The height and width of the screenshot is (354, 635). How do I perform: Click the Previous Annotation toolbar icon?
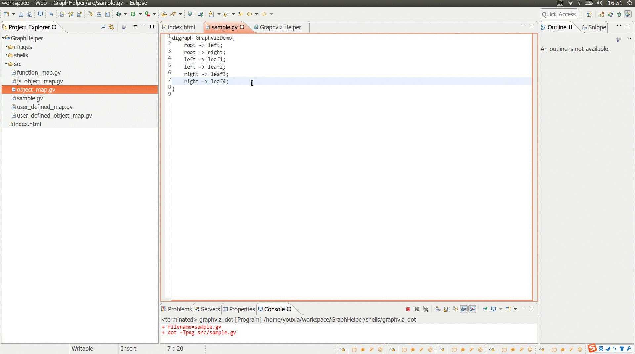click(x=226, y=14)
